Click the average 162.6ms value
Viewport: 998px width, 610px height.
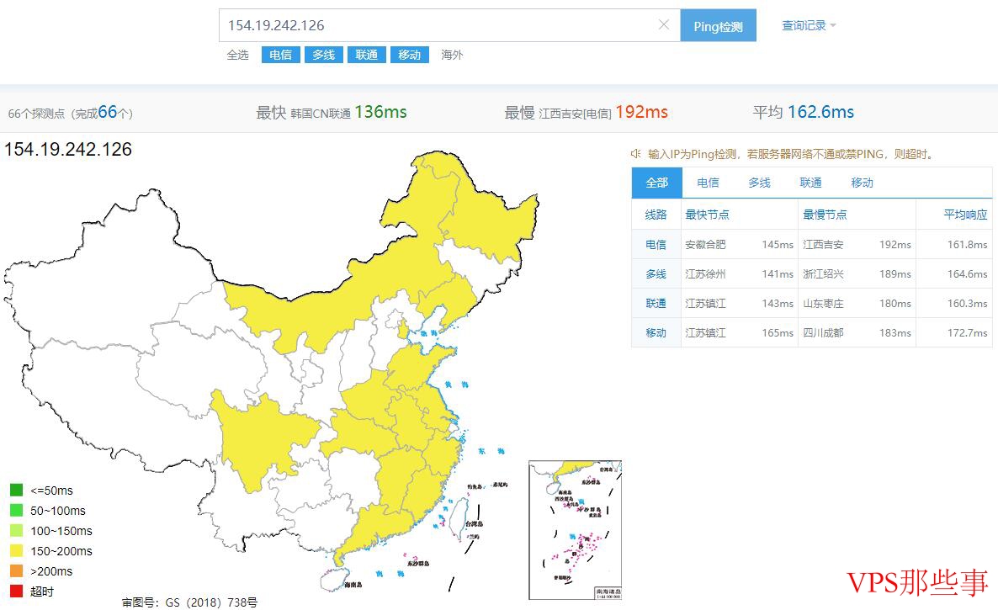point(821,112)
